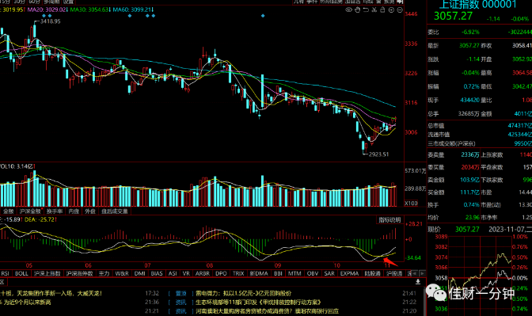Toggle the eye visibility icon above chart

pyautogui.click(x=348, y=10)
